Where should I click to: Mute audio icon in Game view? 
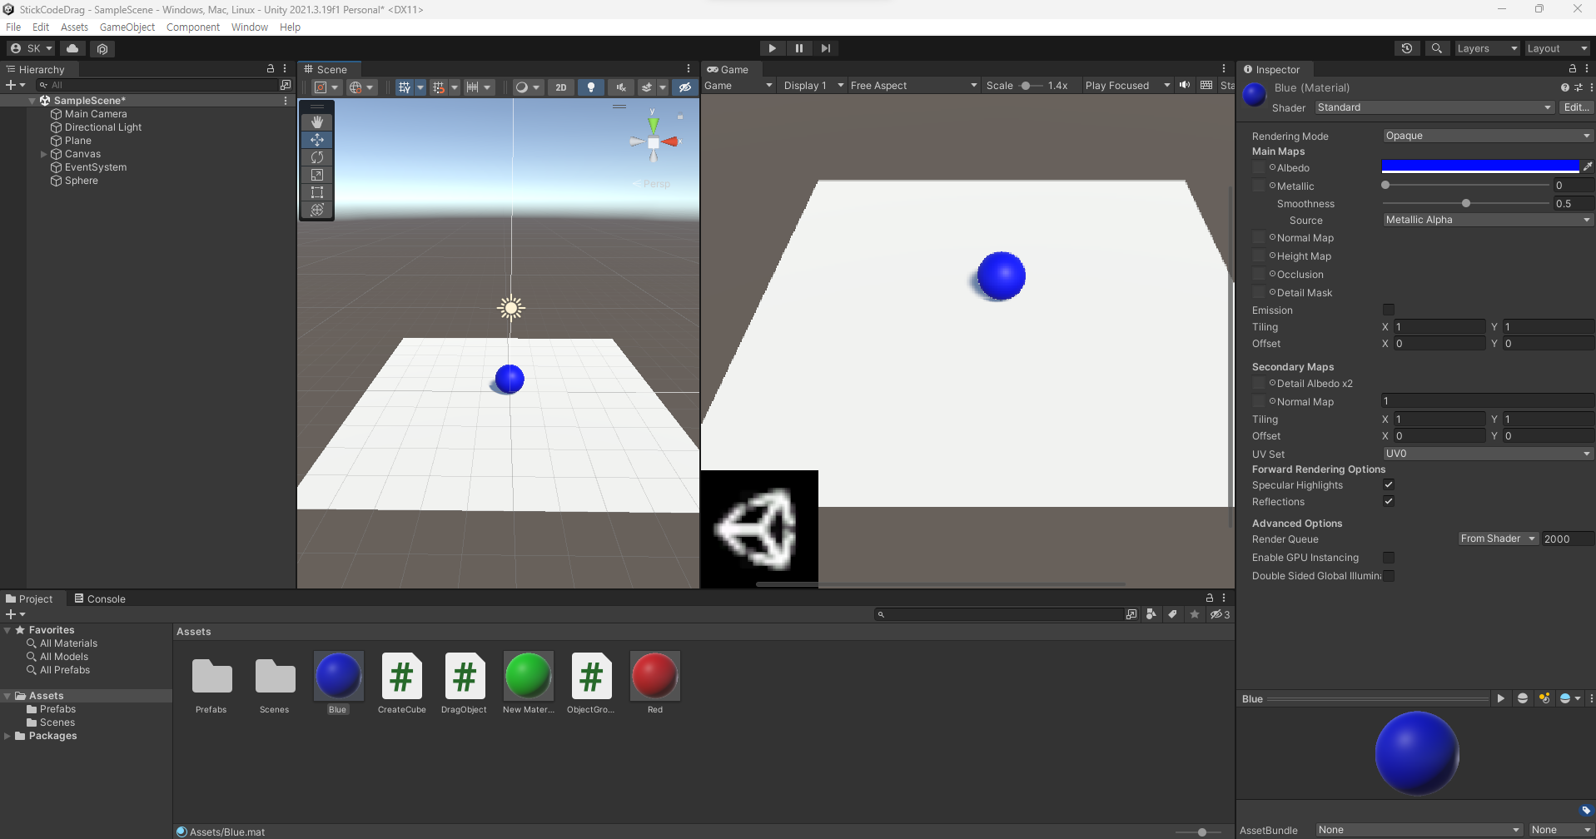click(x=1185, y=85)
